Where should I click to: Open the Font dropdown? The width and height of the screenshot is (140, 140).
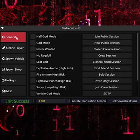(x=52, y=101)
